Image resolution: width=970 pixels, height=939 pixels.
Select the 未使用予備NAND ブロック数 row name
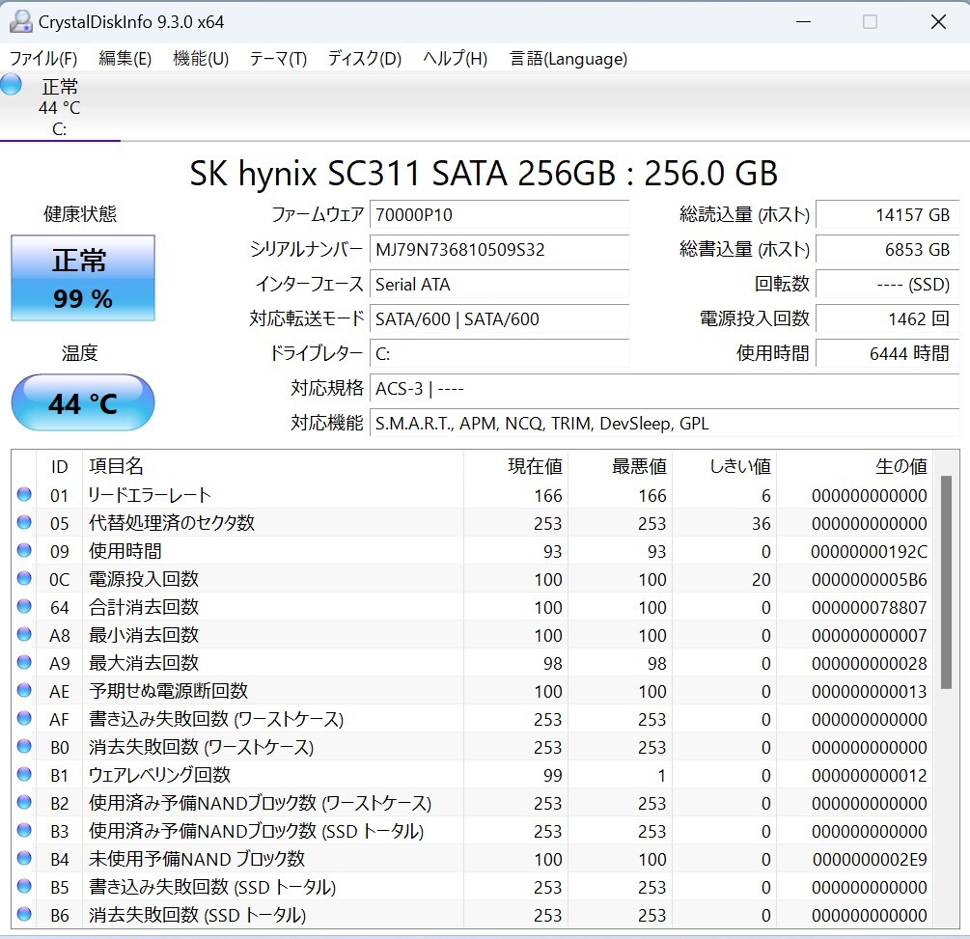197,859
